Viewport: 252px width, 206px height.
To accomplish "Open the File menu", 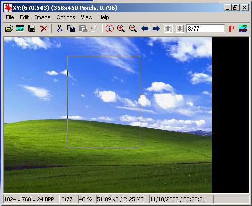I will point(10,17).
